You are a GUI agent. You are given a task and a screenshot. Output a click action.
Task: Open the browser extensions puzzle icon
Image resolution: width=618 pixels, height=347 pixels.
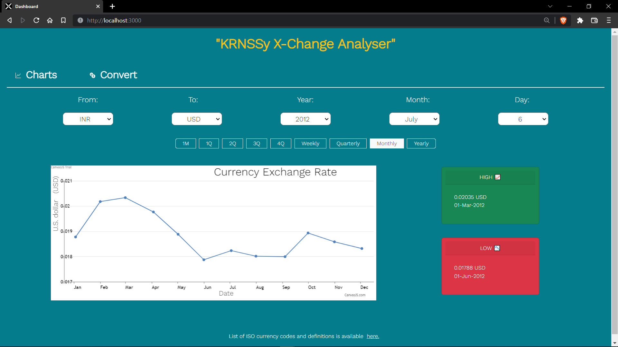(x=580, y=20)
